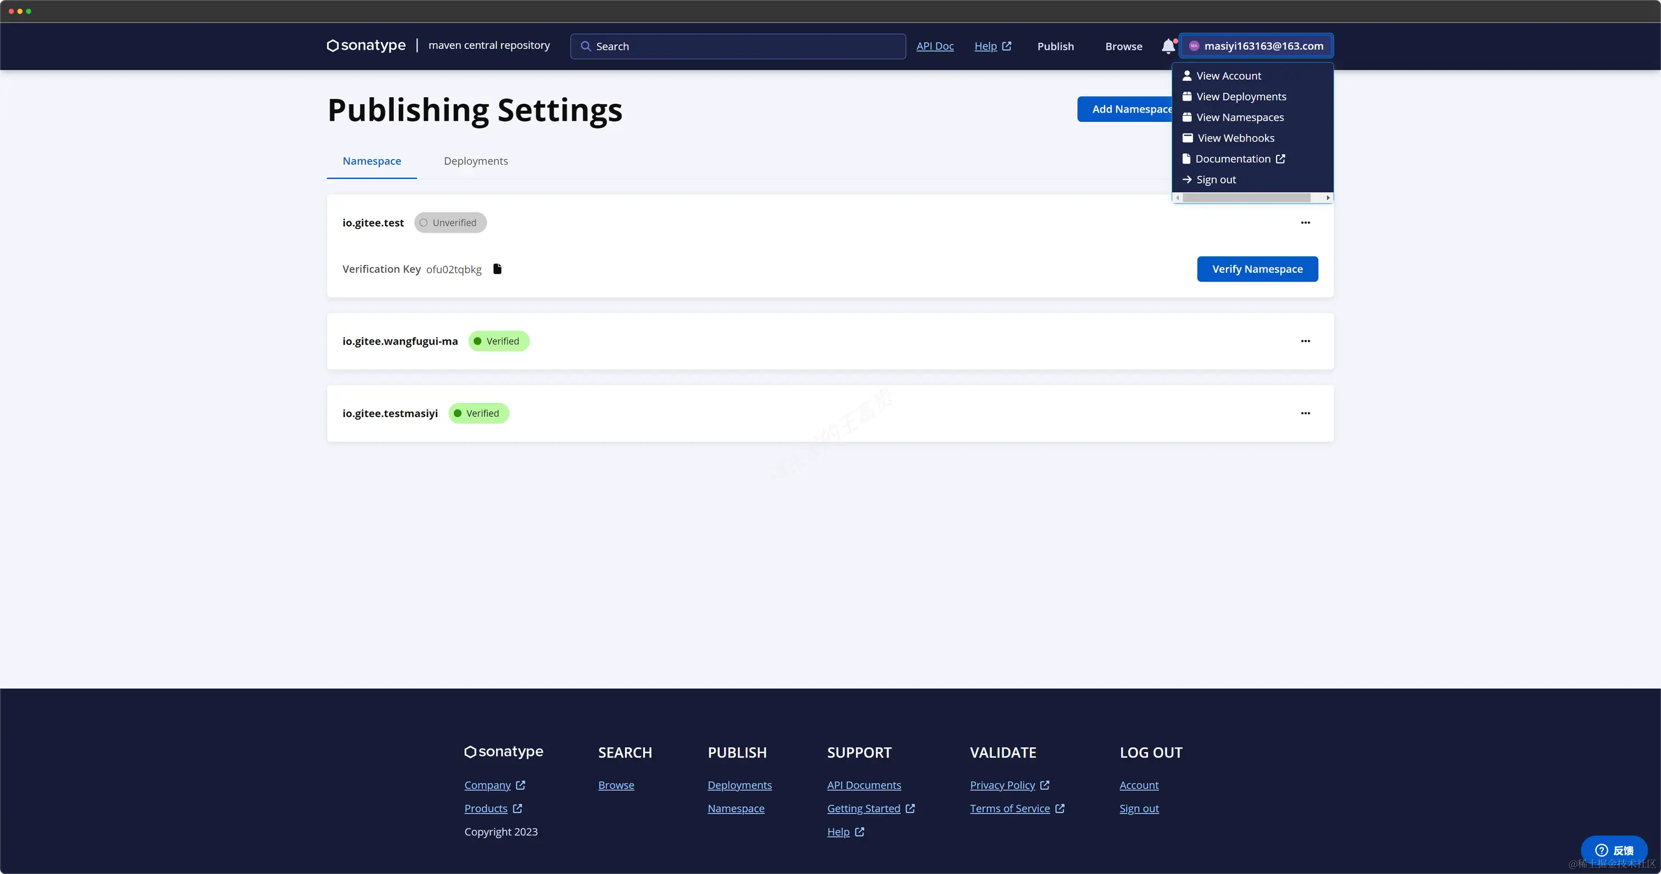Click the Sonatype logo in the header
Screen dimensions: 1661x874
[366, 46]
